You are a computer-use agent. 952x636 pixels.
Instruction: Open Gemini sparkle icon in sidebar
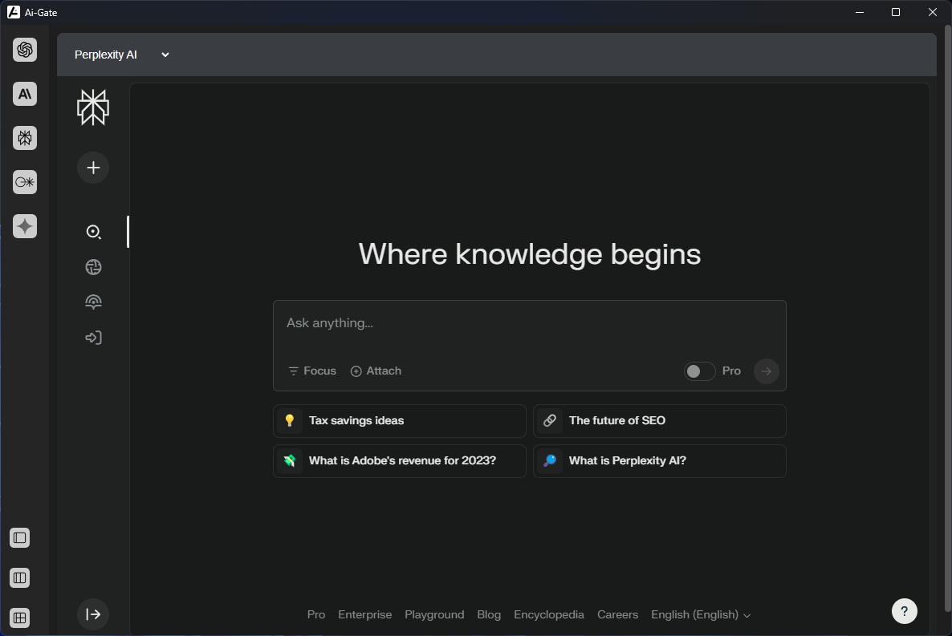click(25, 226)
